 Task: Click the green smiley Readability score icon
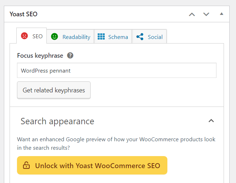[x=54, y=36]
